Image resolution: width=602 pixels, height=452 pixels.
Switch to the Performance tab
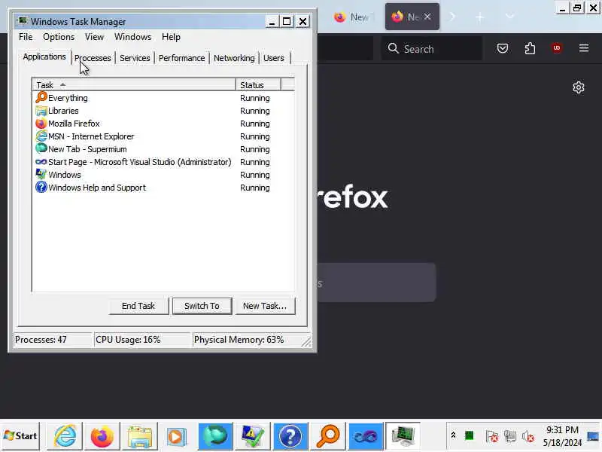[181, 58]
